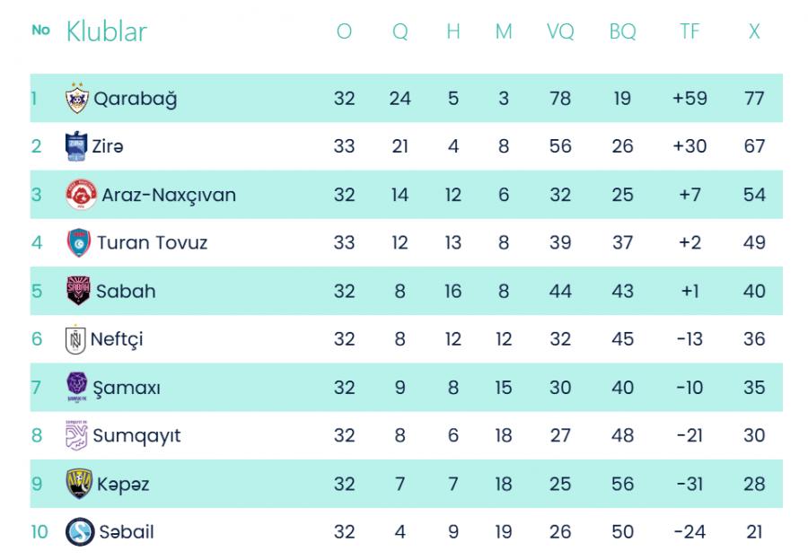This screenshot has height=560, width=808.
Task: Click the Araz-Naxçıvan red crest
Action: pos(82,195)
